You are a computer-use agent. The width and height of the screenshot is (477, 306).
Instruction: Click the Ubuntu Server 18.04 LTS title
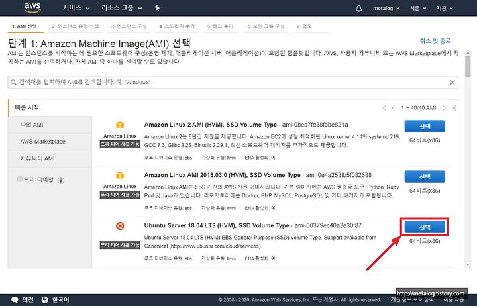217,226
